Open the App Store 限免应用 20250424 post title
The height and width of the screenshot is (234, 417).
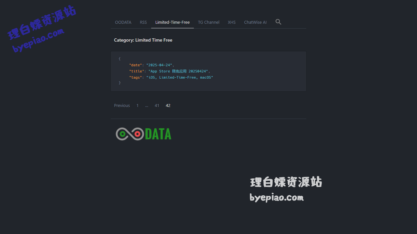pos(179,71)
